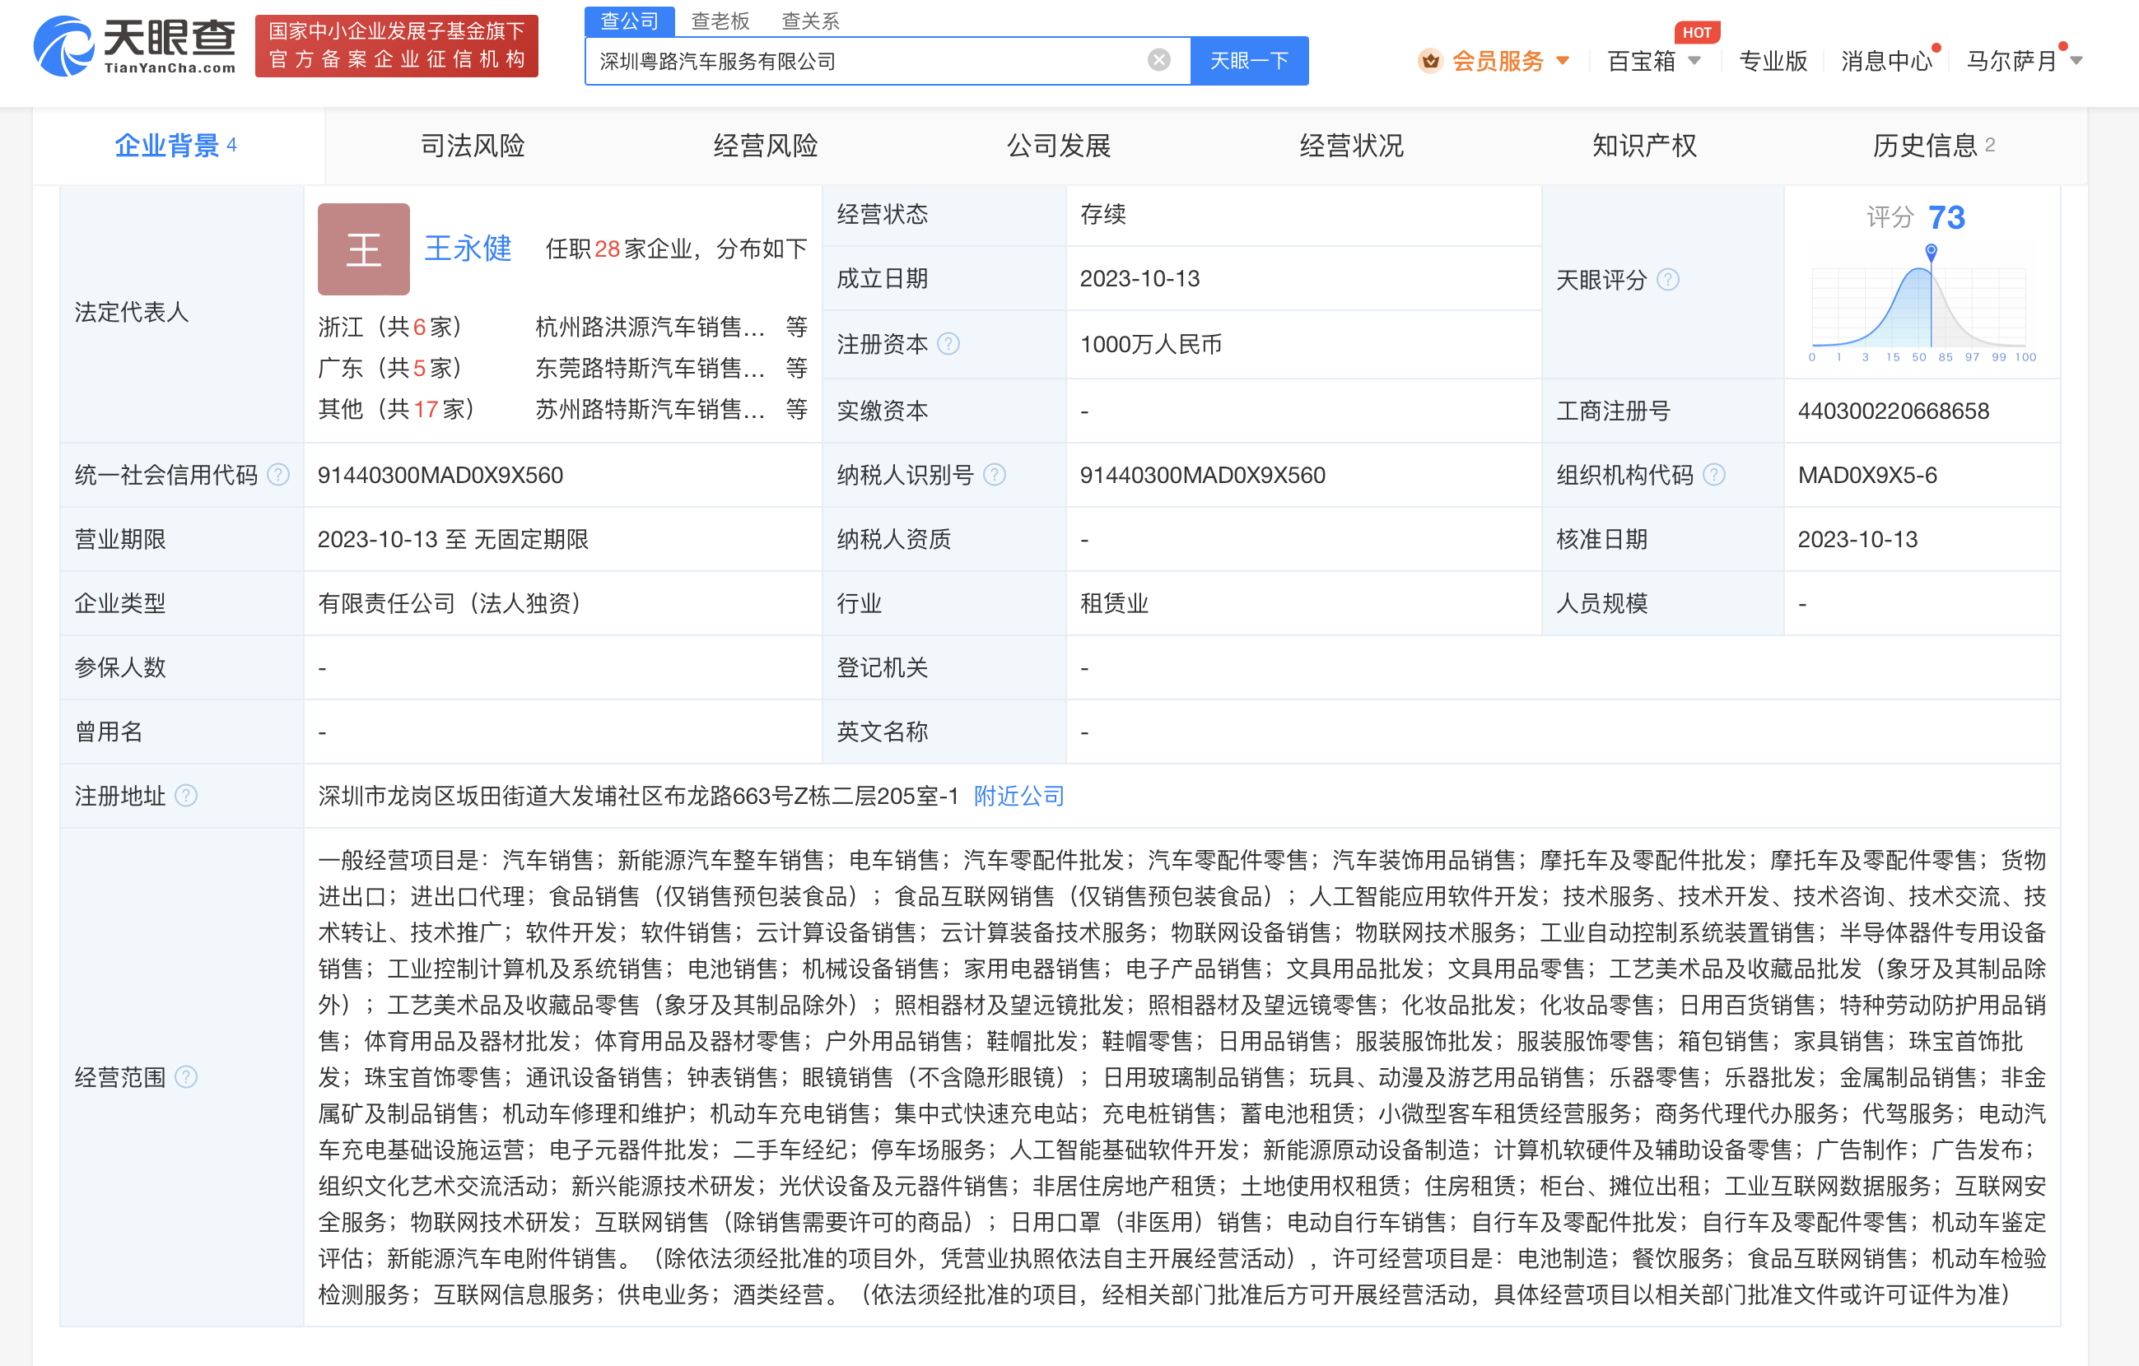Open the 经营风险 tab
This screenshot has height=1366, width=2139.
tap(766, 145)
